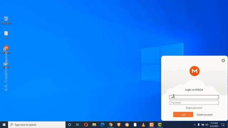
Task: Click the taskbar search box
Action: (37, 125)
